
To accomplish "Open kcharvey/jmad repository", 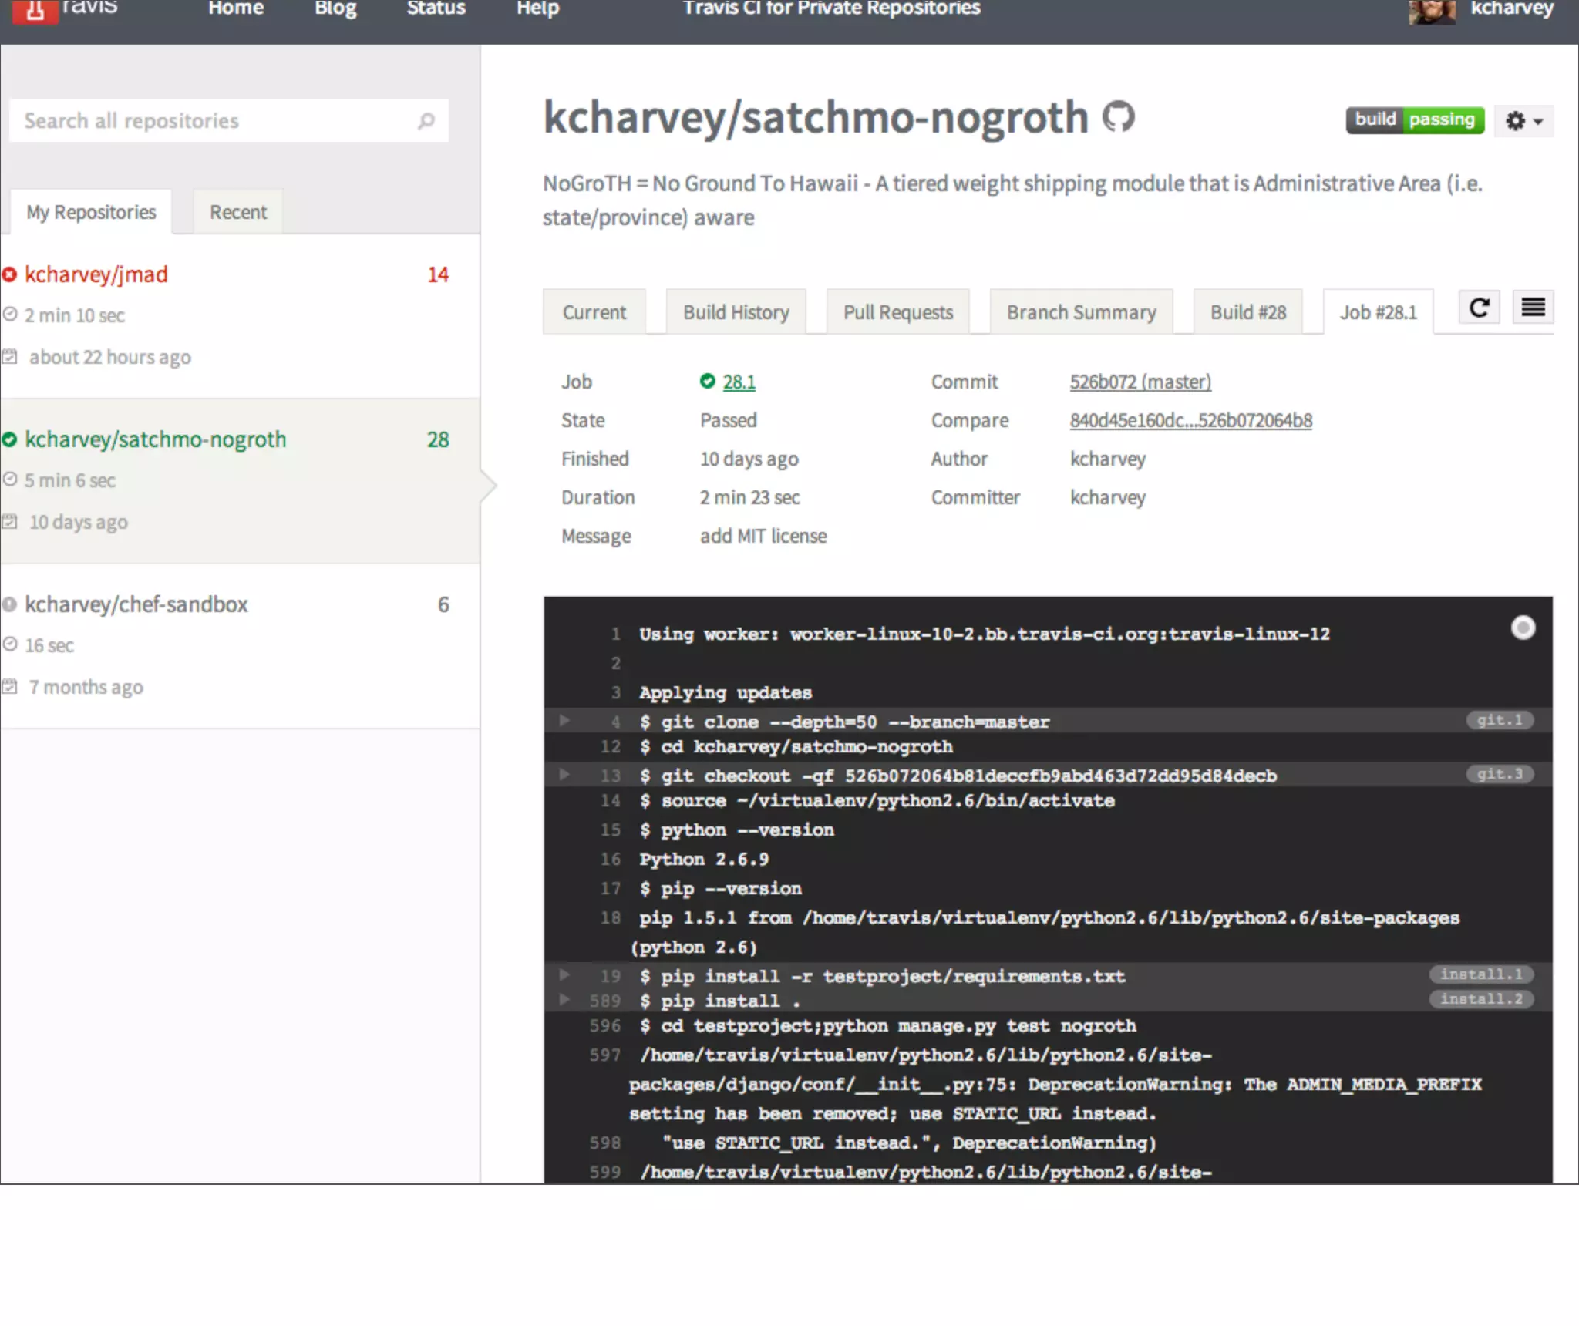I will (x=96, y=274).
